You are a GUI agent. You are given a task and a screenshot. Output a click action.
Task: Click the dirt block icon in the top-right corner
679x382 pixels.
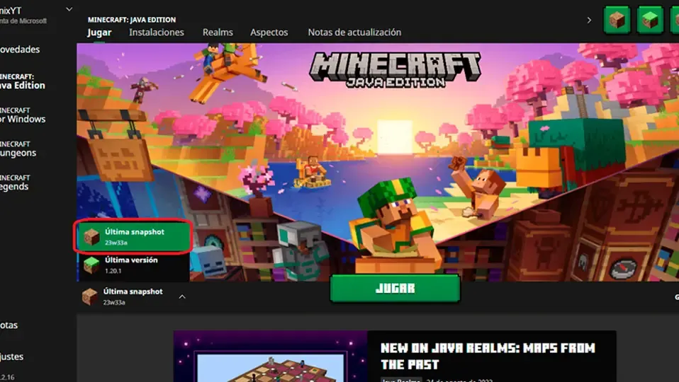click(617, 20)
